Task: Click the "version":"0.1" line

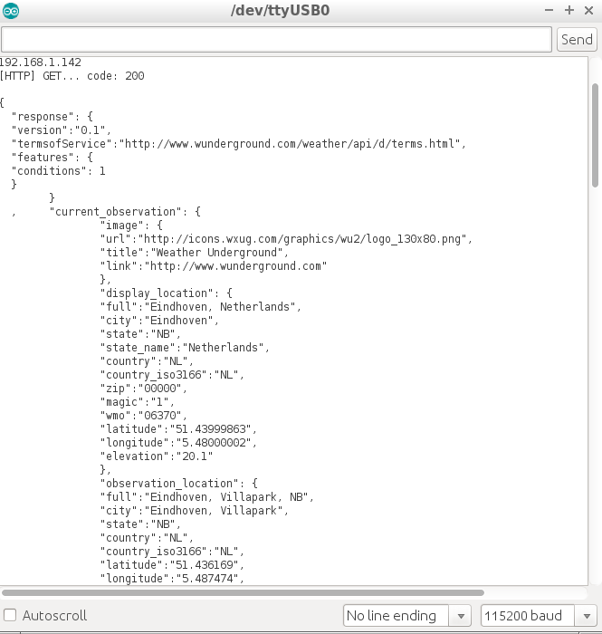Action: coord(61,130)
